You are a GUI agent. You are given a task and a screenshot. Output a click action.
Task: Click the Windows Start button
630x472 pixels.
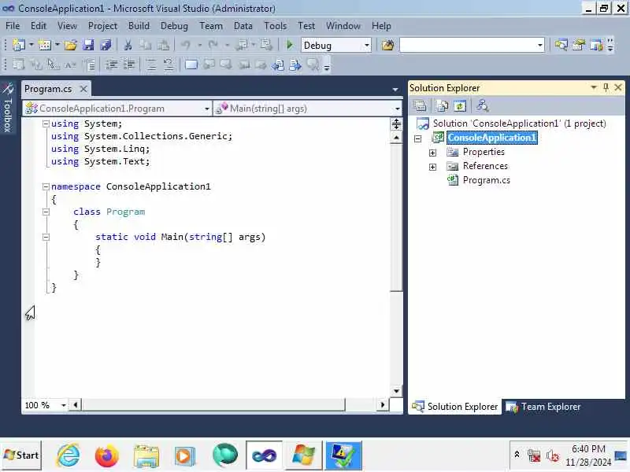[x=21, y=455]
